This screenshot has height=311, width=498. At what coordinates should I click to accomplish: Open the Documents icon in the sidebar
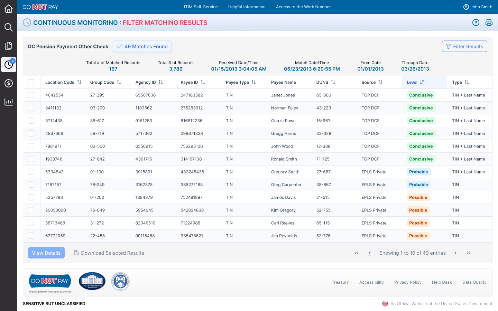click(9, 46)
